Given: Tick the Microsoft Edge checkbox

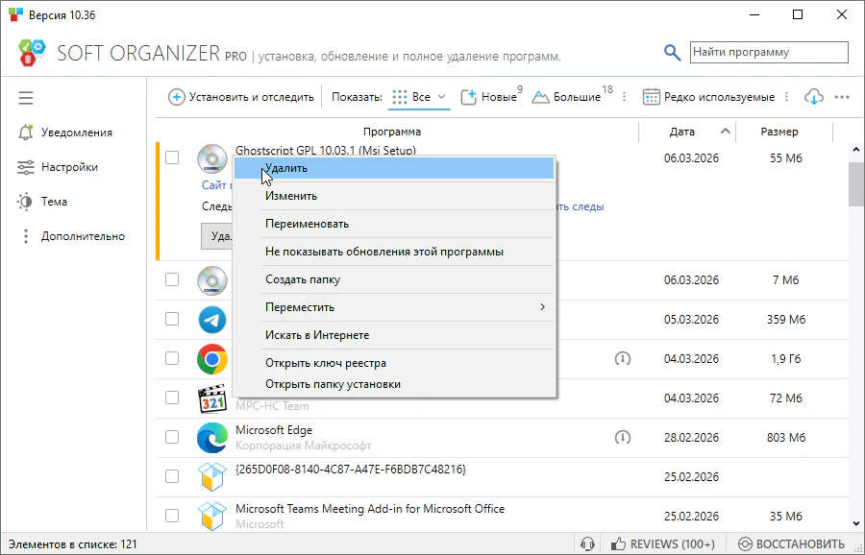Looking at the screenshot, I should [172, 438].
